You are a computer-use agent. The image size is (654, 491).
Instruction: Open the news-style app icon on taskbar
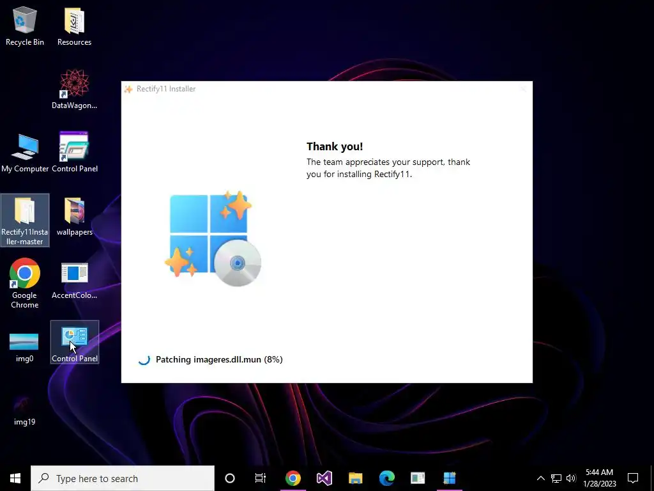(418, 478)
